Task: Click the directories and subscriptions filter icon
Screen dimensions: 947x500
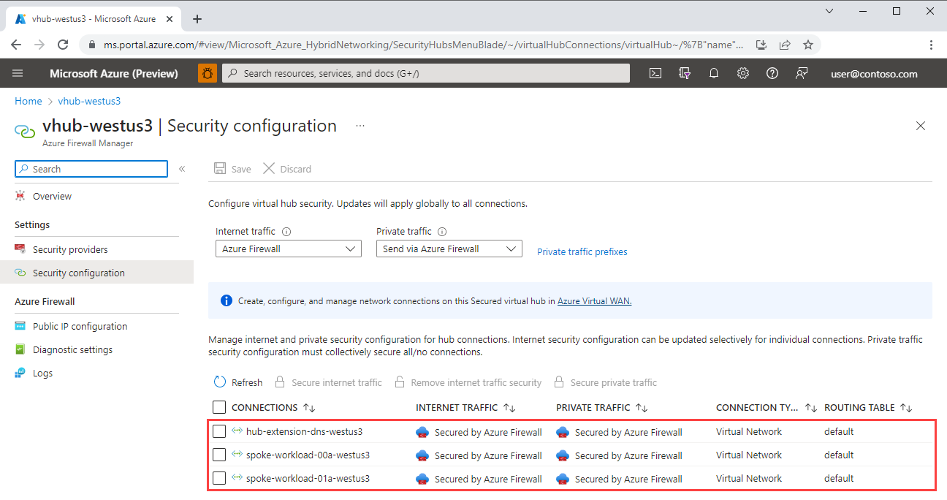Action: click(685, 73)
